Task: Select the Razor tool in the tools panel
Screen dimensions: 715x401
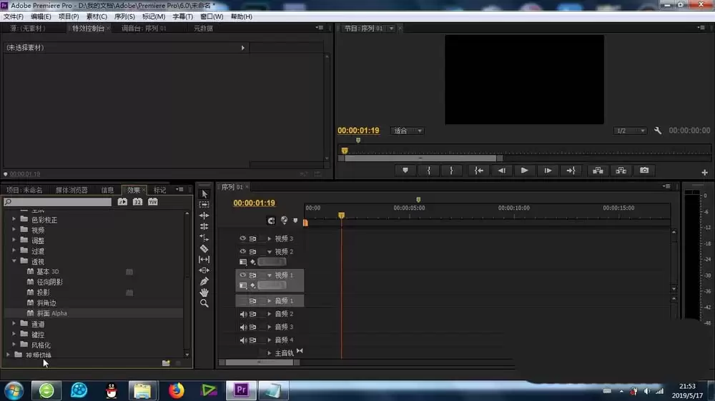Action: (204, 248)
